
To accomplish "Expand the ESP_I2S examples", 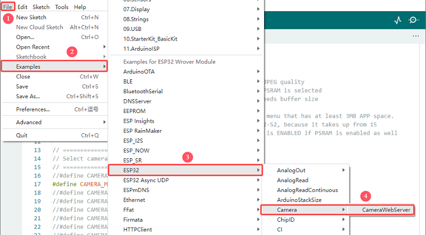I will pyautogui.click(x=186, y=141).
